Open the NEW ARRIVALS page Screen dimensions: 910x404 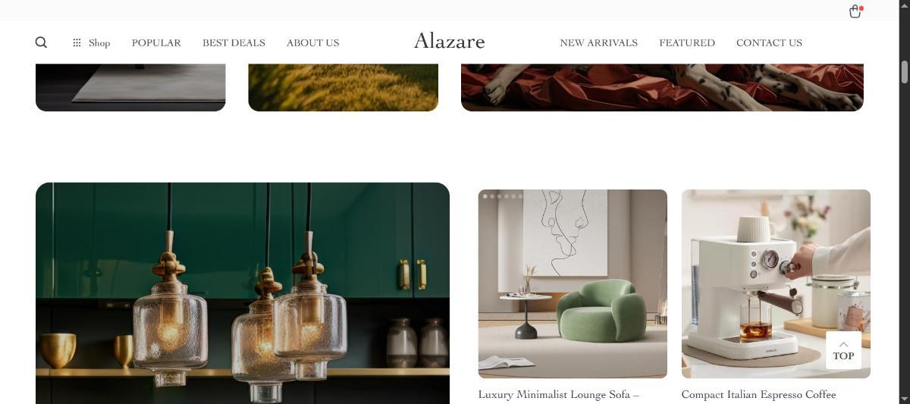598,43
